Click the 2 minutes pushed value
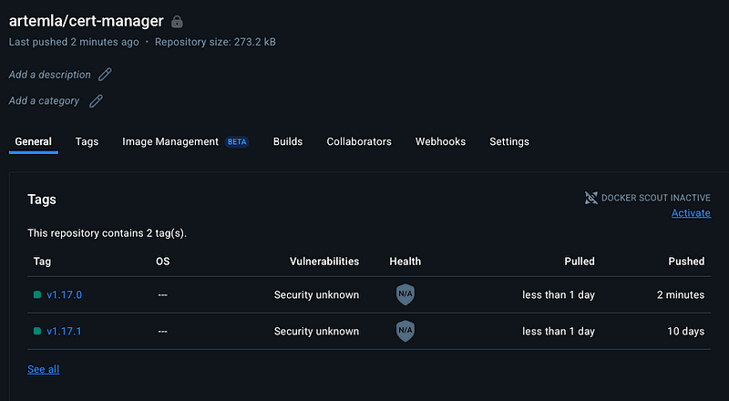The image size is (729, 401). pos(681,294)
